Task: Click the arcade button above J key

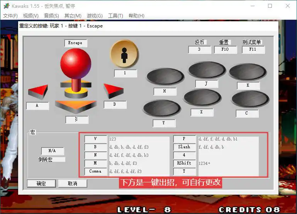Action: pos(207,70)
